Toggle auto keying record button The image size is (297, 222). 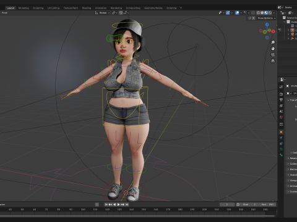tap(97, 205)
